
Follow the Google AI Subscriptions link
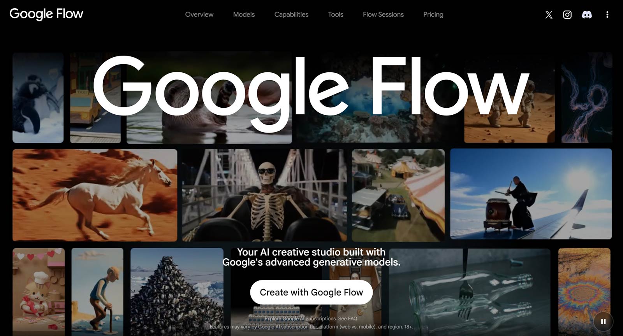click(309, 318)
